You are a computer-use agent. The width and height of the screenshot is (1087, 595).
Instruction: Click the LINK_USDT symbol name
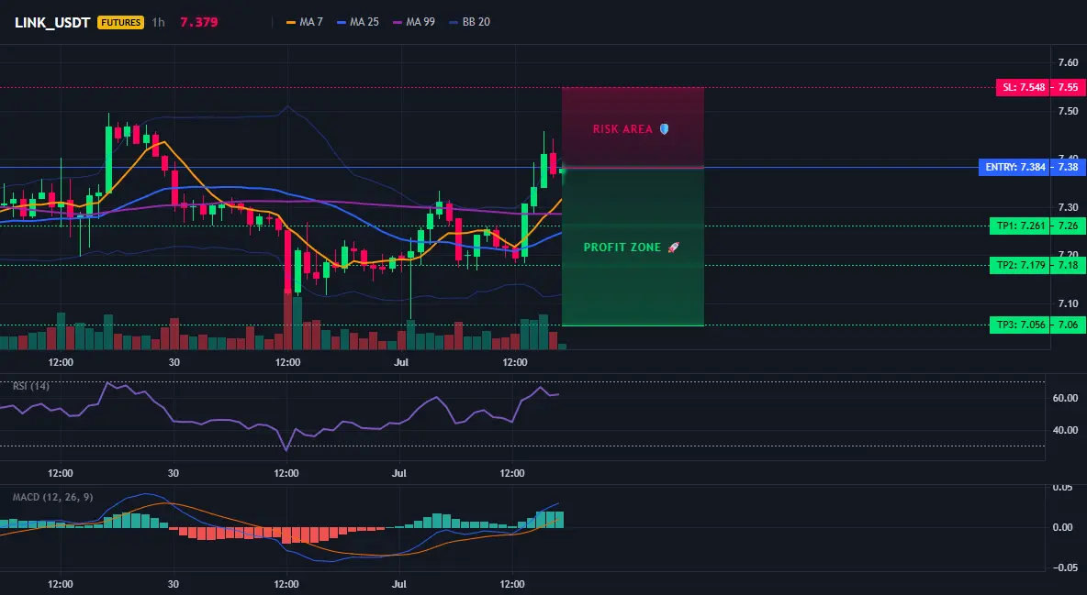tap(52, 22)
